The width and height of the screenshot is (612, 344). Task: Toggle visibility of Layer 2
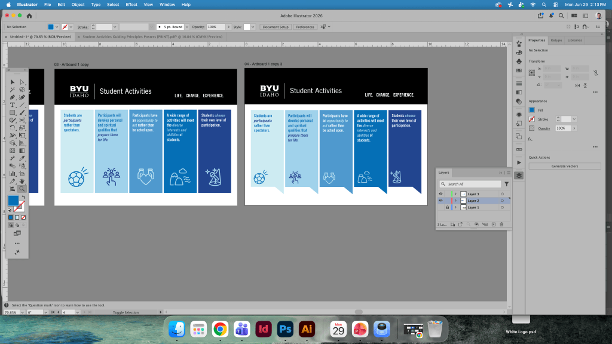[x=440, y=201]
